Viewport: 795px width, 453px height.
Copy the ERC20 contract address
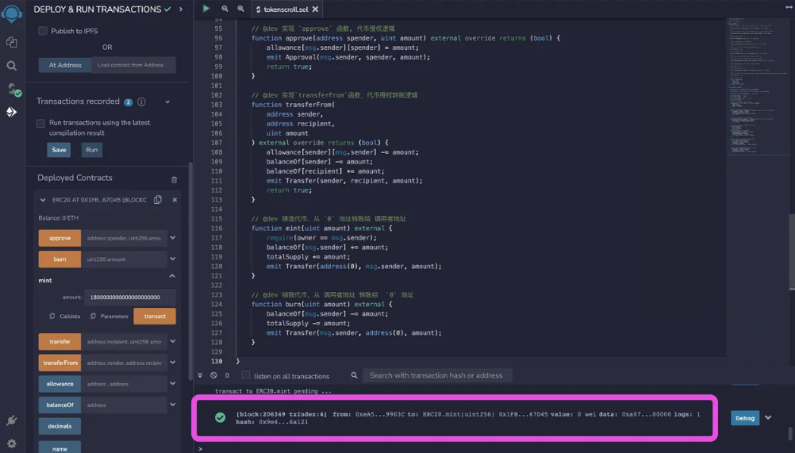[158, 200]
